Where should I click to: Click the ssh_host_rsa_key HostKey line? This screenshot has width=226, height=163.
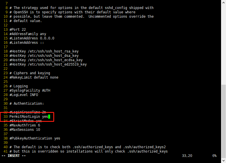tap(44, 51)
